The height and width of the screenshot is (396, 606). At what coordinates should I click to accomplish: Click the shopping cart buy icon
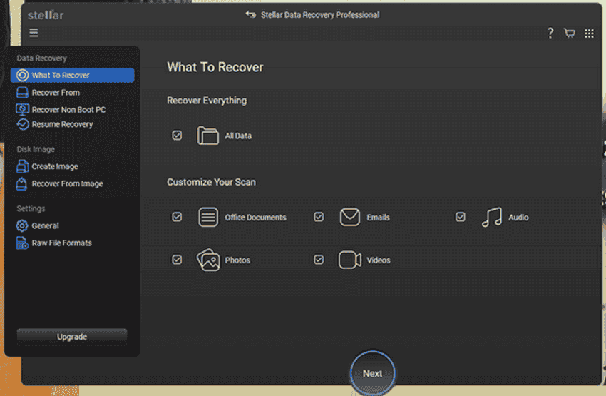(x=570, y=33)
